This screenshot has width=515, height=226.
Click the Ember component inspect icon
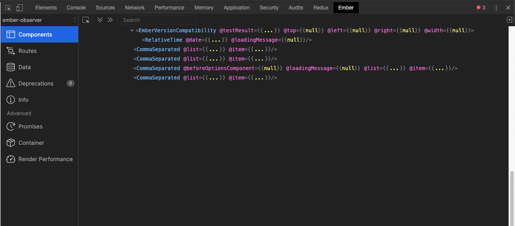click(x=86, y=20)
